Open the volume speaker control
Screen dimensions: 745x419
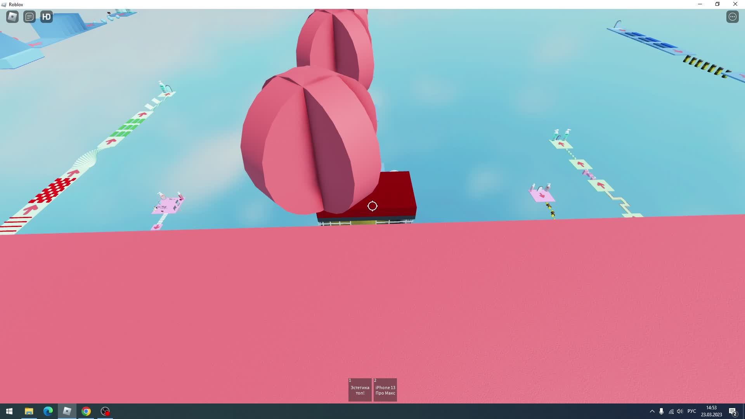coord(680,411)
